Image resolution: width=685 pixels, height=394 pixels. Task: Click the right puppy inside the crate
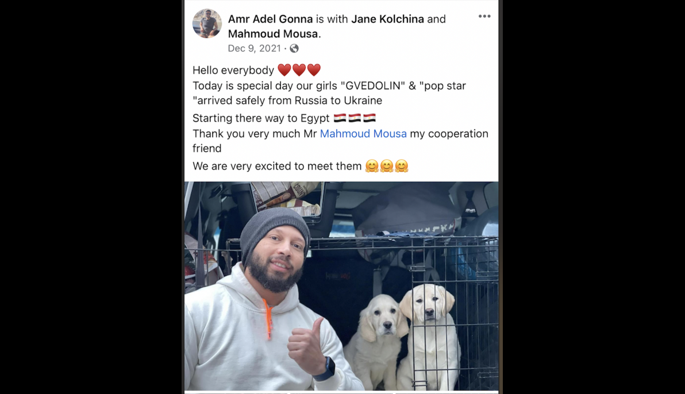(429, 337)
